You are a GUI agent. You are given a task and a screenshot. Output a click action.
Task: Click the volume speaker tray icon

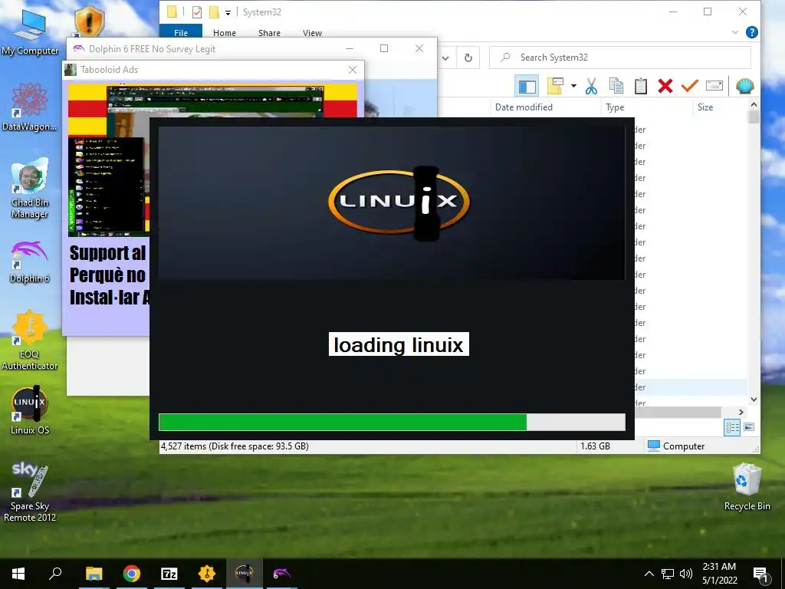[x=686, y=574]
